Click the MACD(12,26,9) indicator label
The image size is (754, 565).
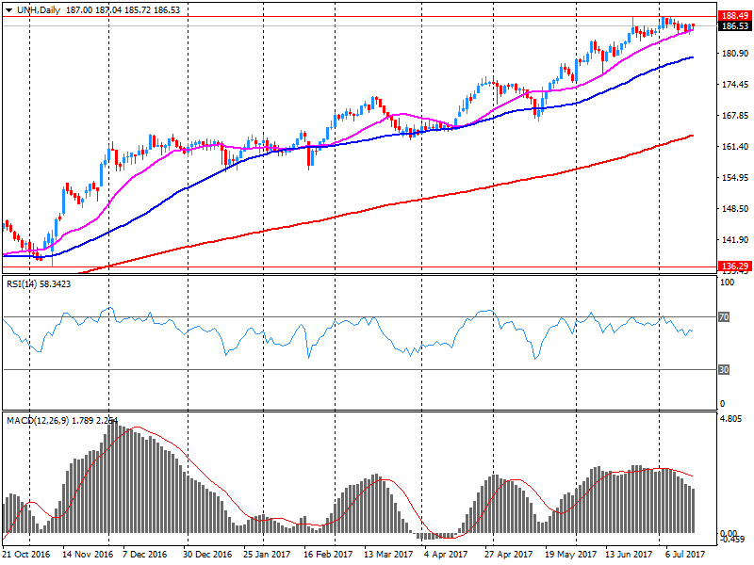(x=62, y=421)
